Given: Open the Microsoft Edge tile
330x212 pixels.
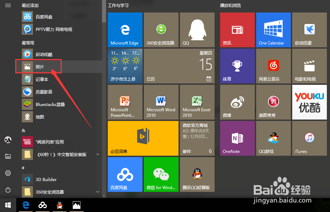Looking at the screenshot, I should click(x=125, y=30).
